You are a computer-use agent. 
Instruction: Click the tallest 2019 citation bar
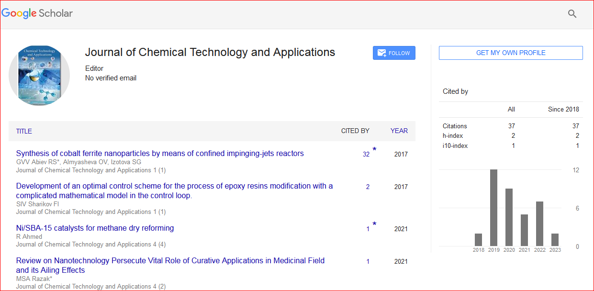493,208
